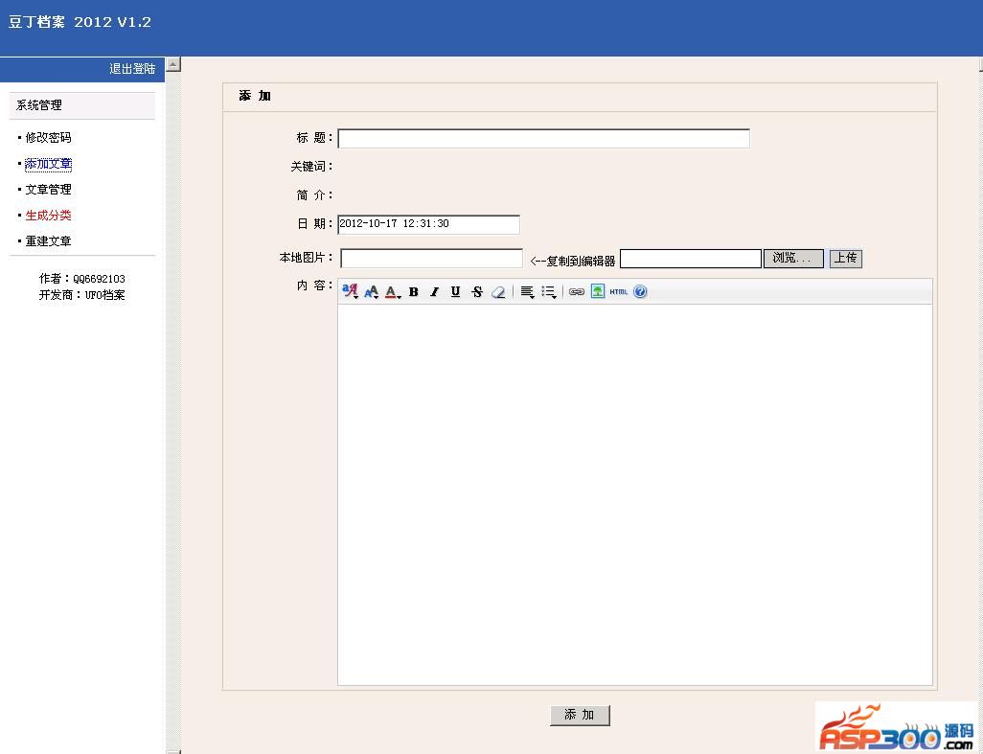This screenshot has height=754, width=983.
Task: Open the font color picker
Action: pyautogui.click(x=393, y=291)
